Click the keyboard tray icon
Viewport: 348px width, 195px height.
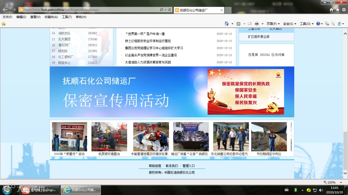[x=286, y=190]
